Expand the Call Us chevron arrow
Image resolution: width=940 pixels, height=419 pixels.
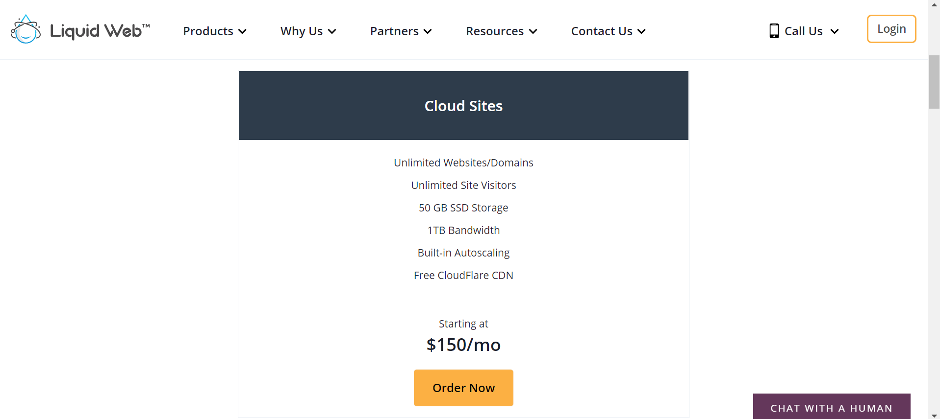835,32
